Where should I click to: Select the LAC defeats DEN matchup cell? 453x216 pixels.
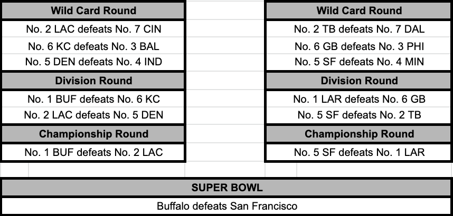pyautogui.click(x=93, y=115)
